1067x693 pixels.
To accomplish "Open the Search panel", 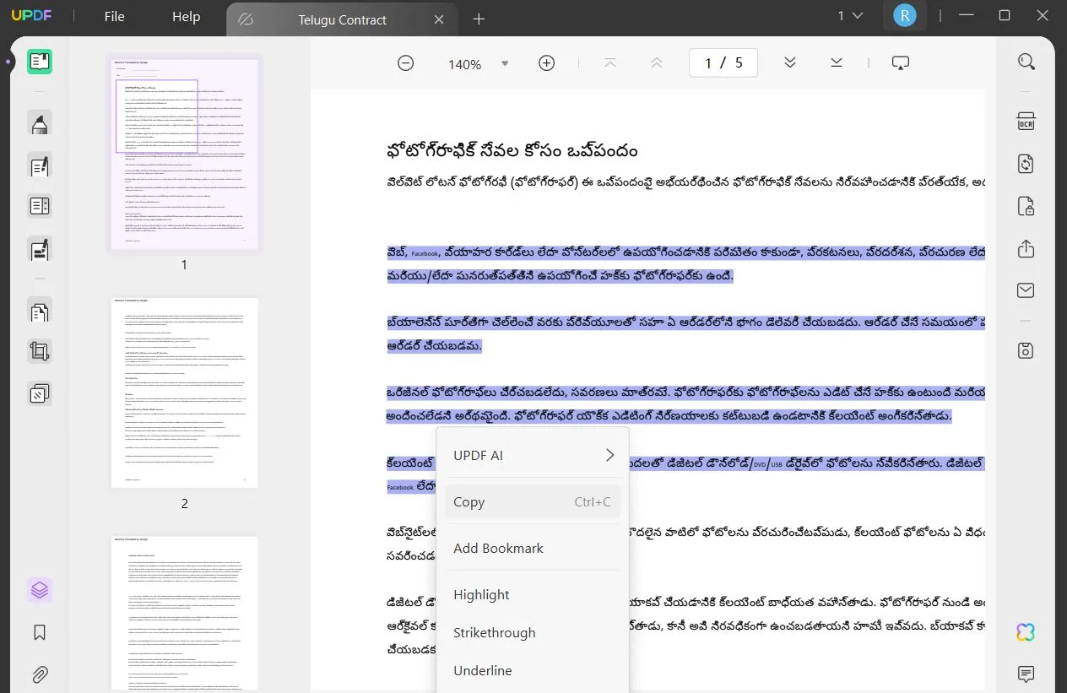I will pos(1026,61).
